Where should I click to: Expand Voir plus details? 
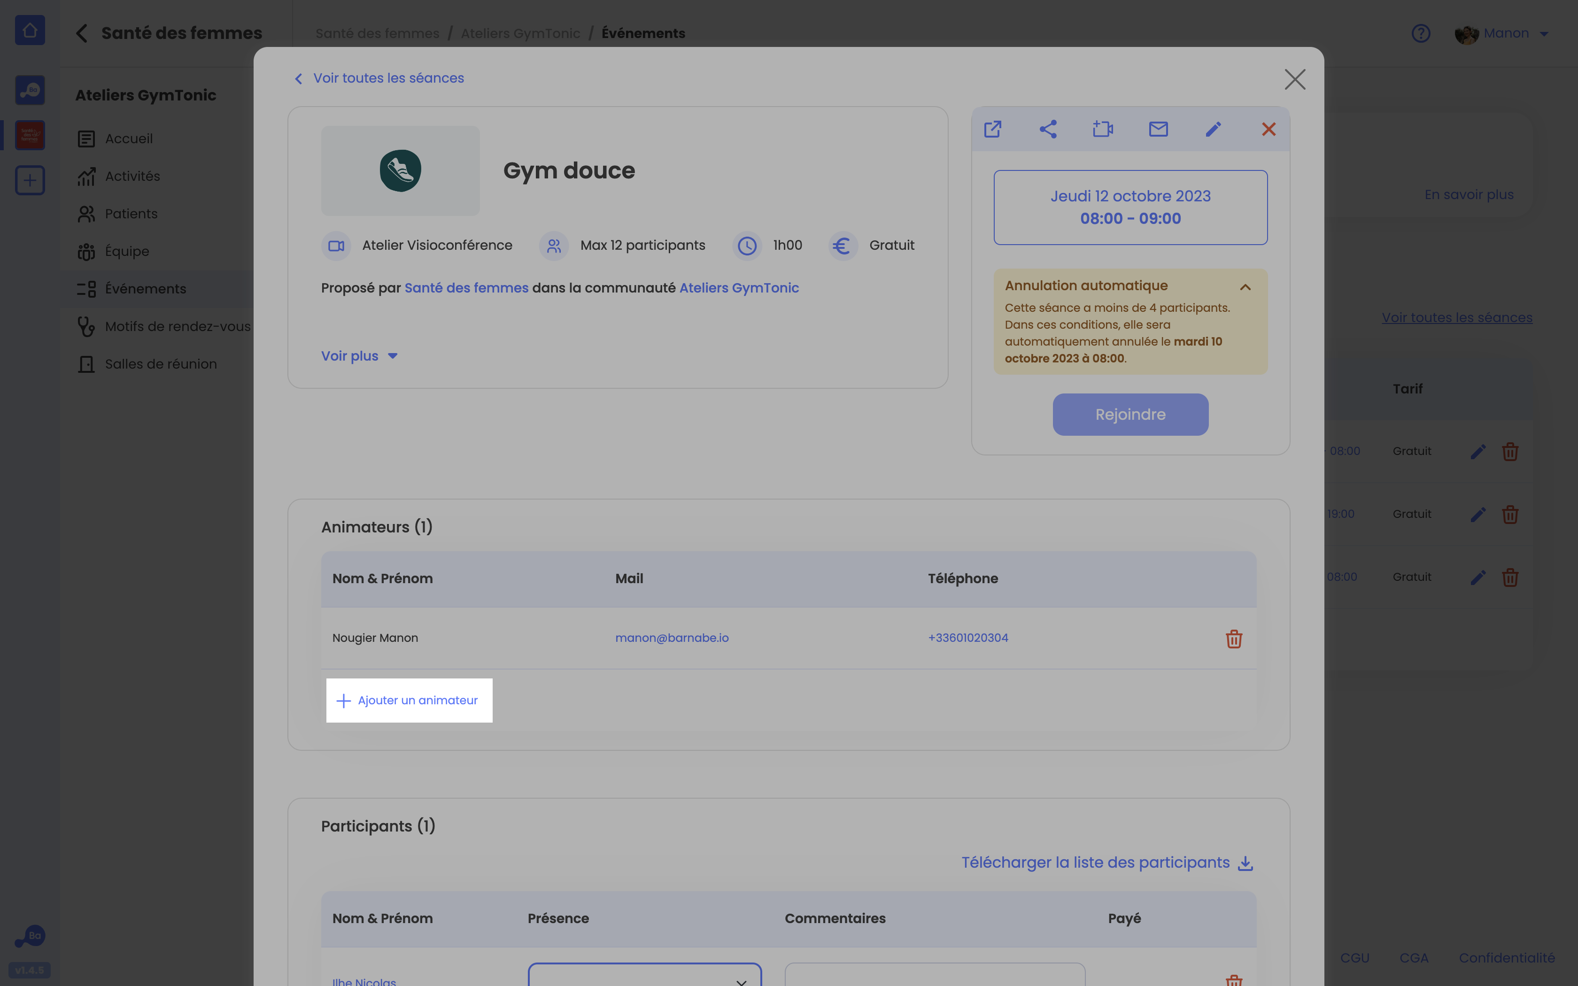[359, 356]
